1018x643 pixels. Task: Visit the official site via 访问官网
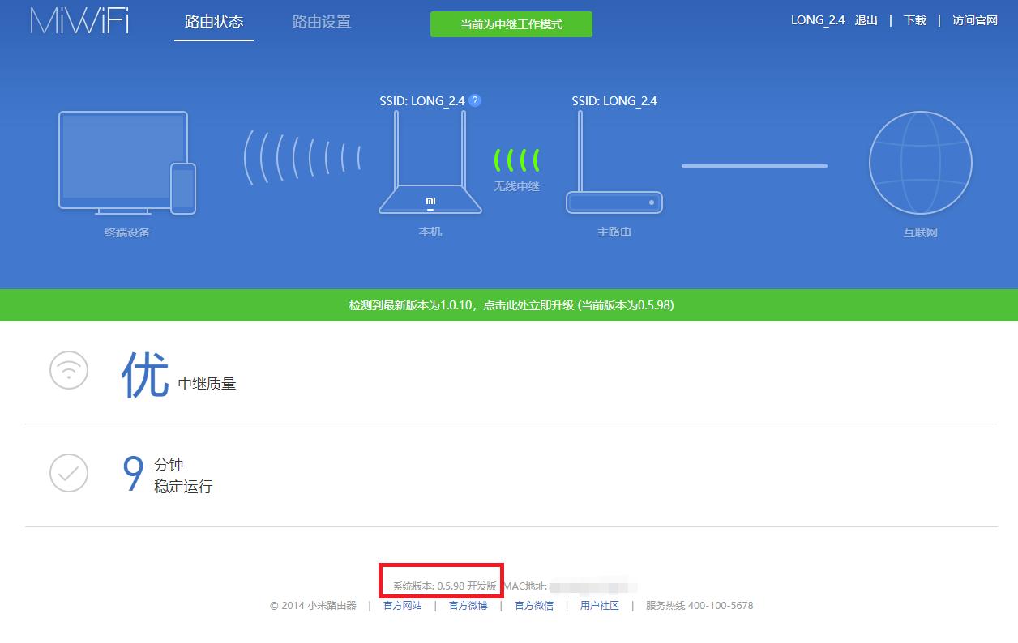tap(974, 20)
